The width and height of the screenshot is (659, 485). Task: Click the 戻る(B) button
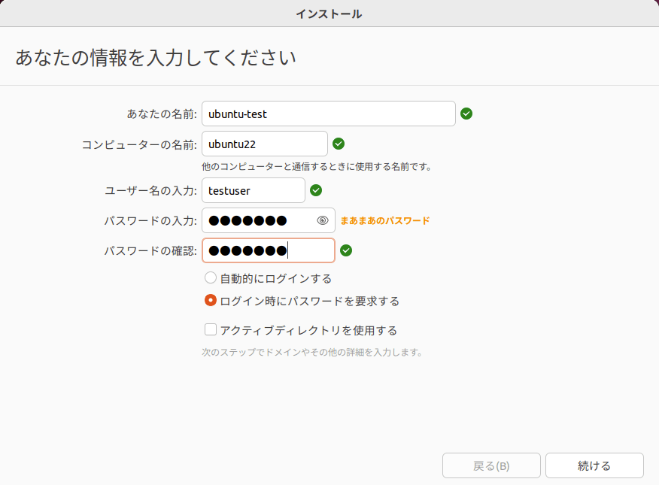(x=491, y=465)
